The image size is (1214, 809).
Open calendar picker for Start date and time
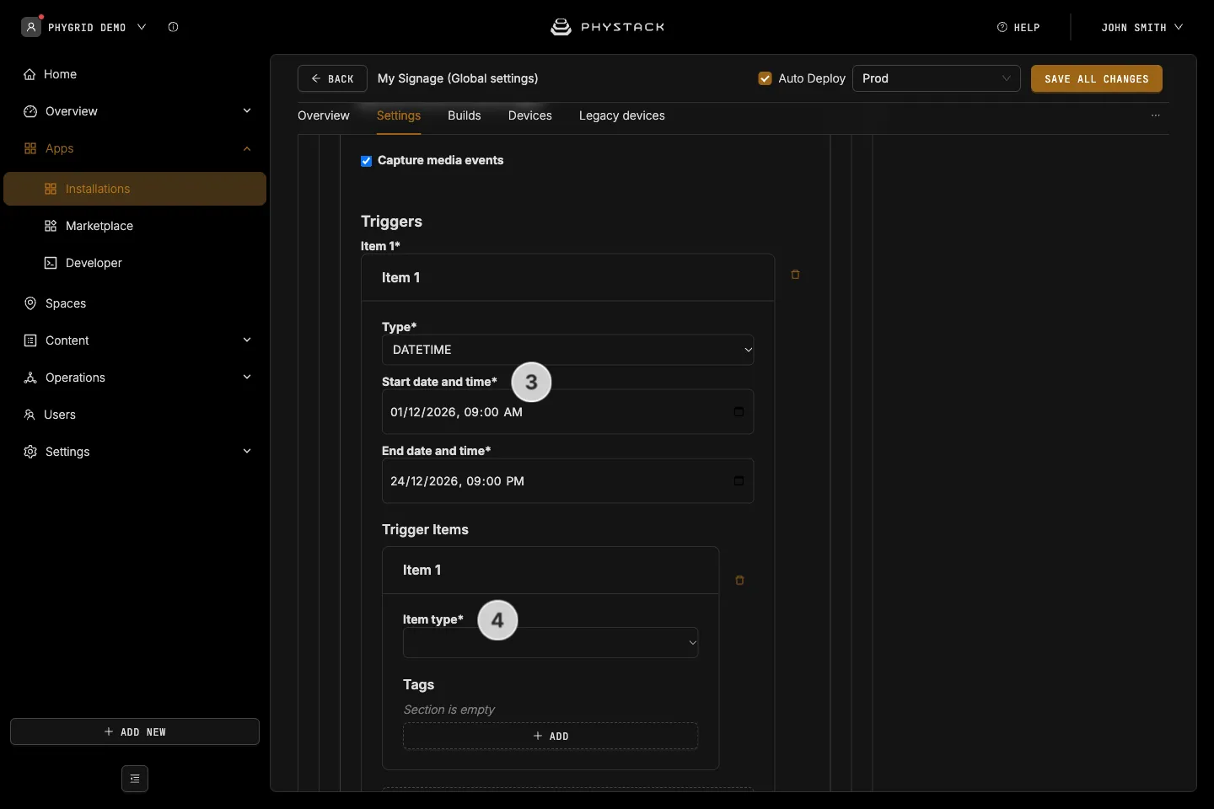pos(739,412)
